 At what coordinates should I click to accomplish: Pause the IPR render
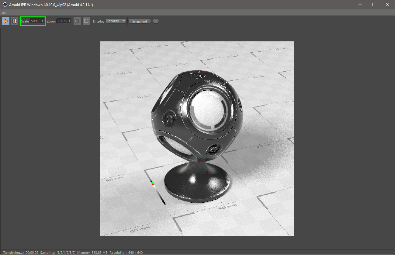(14, 21)
